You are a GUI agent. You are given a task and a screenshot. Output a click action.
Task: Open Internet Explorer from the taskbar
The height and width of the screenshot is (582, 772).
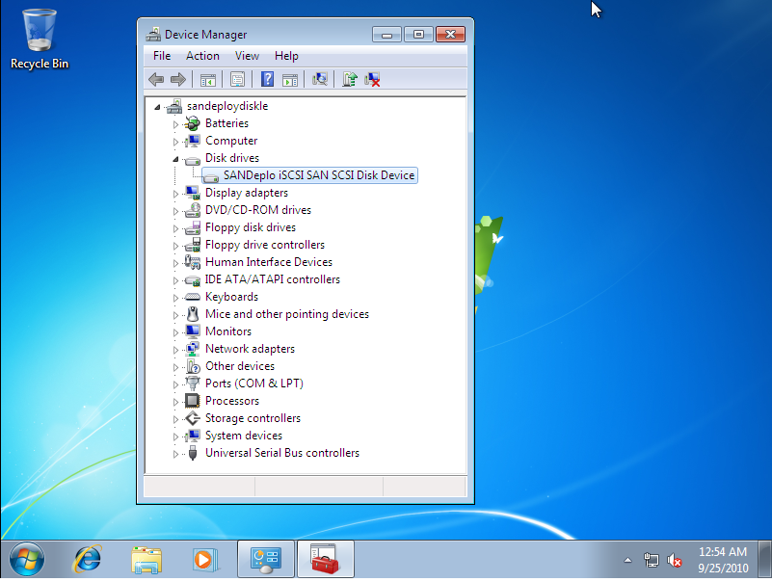(x=88, y=559)
